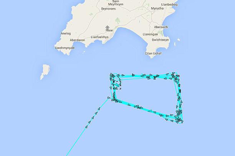Click the Anelog place label
Screen dimensions: 235x156
point(66,33)
